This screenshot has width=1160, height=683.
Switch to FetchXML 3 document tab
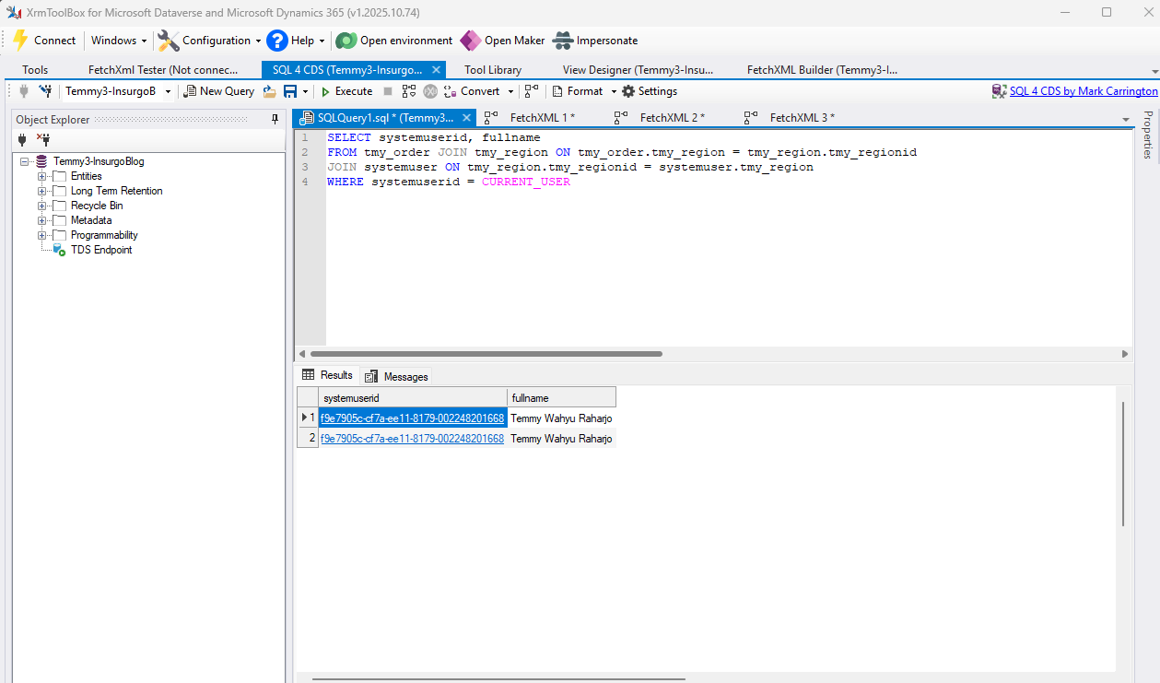802,118
